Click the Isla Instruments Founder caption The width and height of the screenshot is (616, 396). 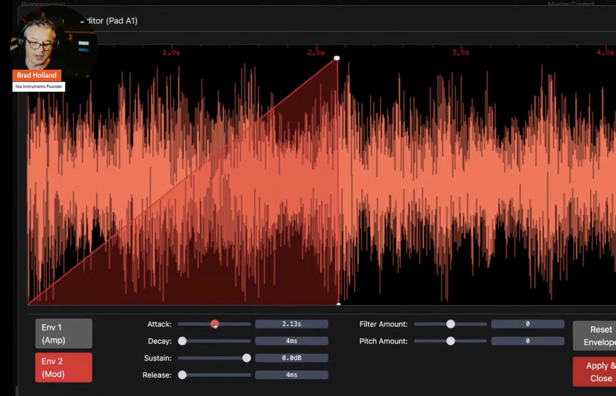(39, 86)
